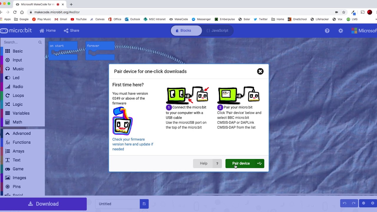
Task: Click the green Pair device button
Action: point(245,163)
